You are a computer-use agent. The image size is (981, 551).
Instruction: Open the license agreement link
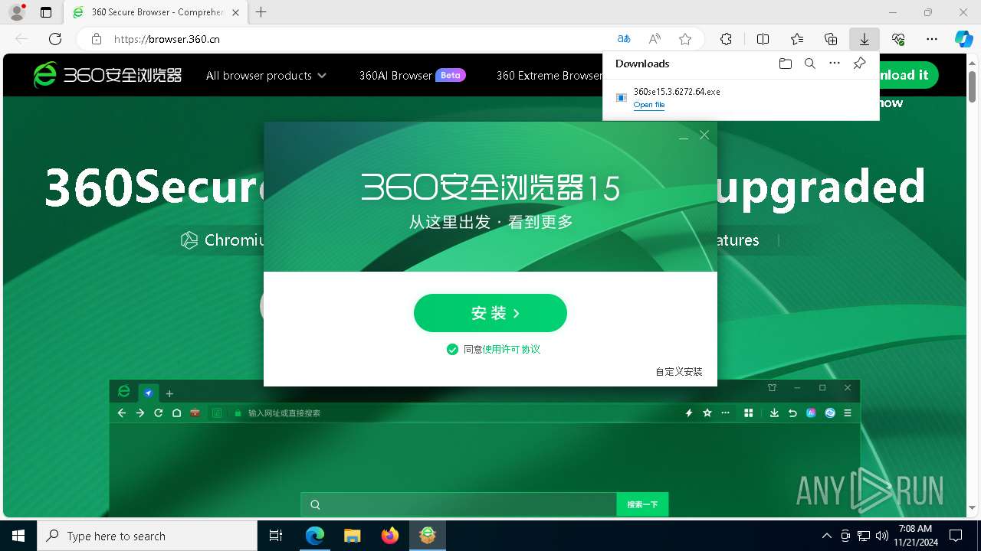pyautogui.click(x=511, y=349)
